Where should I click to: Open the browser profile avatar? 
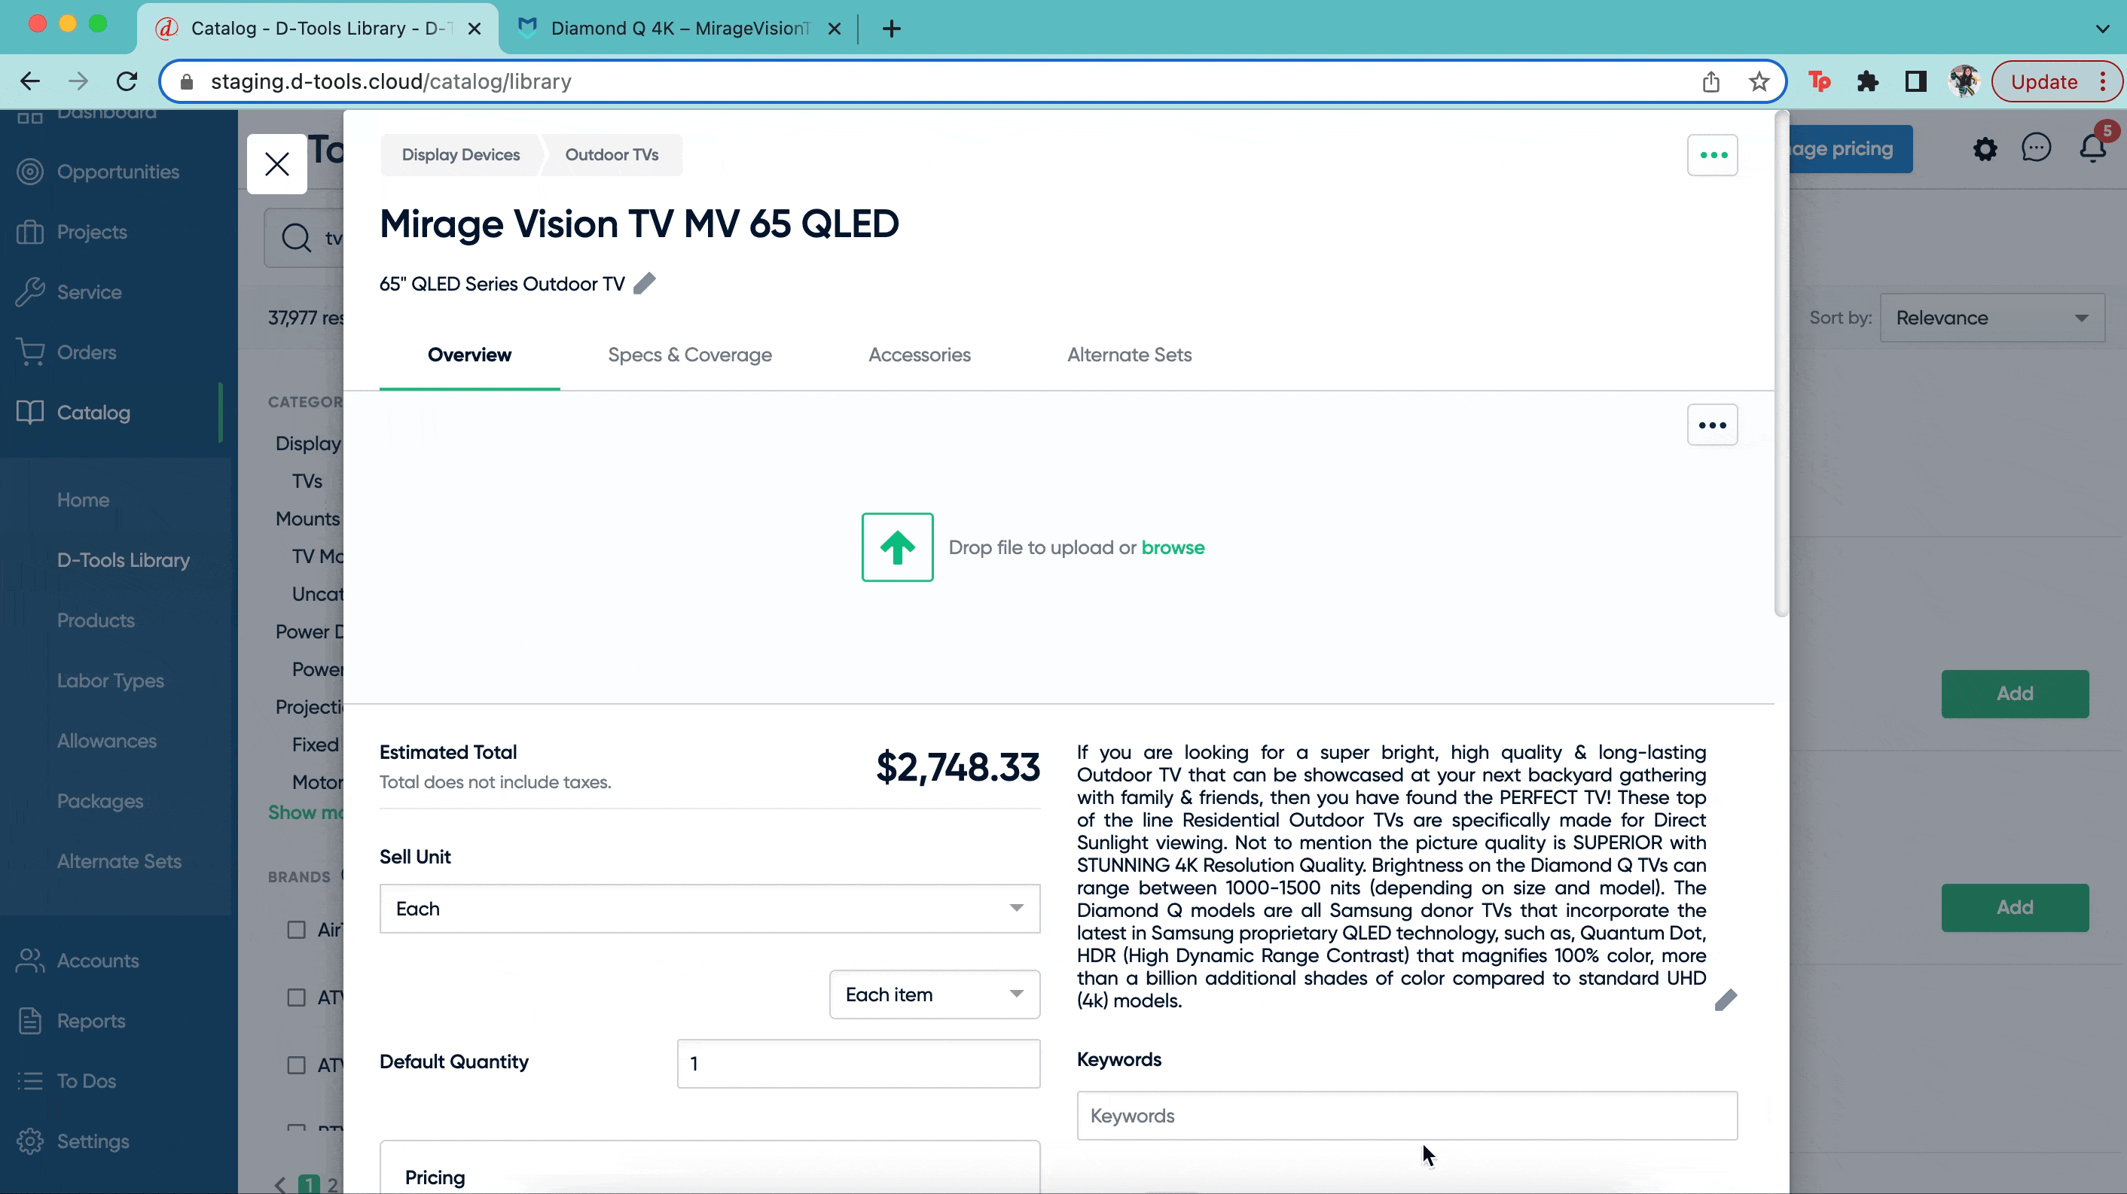(1964, 82)
